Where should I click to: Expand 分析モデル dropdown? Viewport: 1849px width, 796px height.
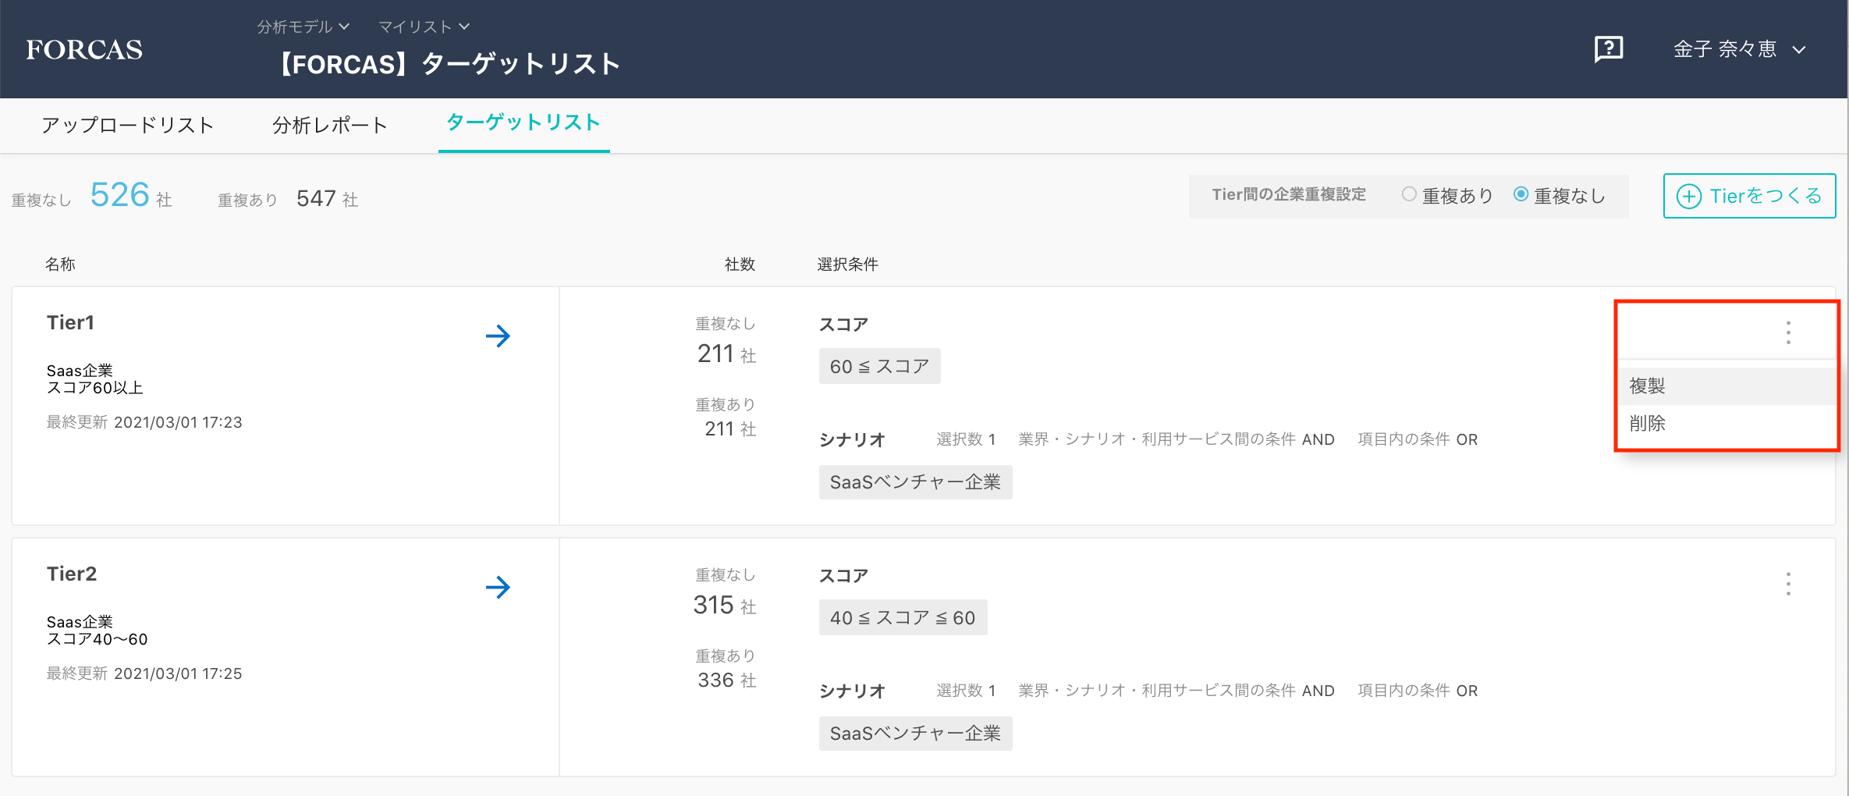click(x=303, y=27)
